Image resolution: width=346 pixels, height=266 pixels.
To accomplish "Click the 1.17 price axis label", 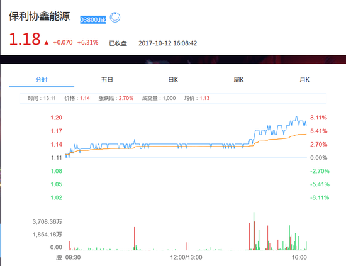I will point(56,131).
